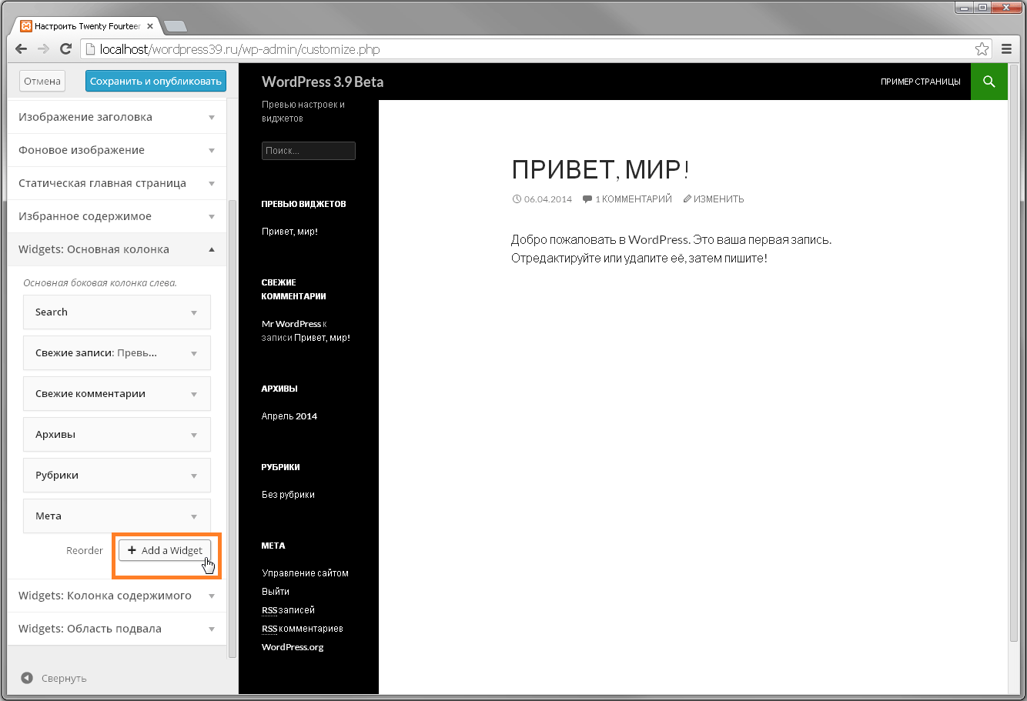This screenshot has width=1027, height=701.
Task: Expand the Свежие комментарии widget
Action: 117,393
